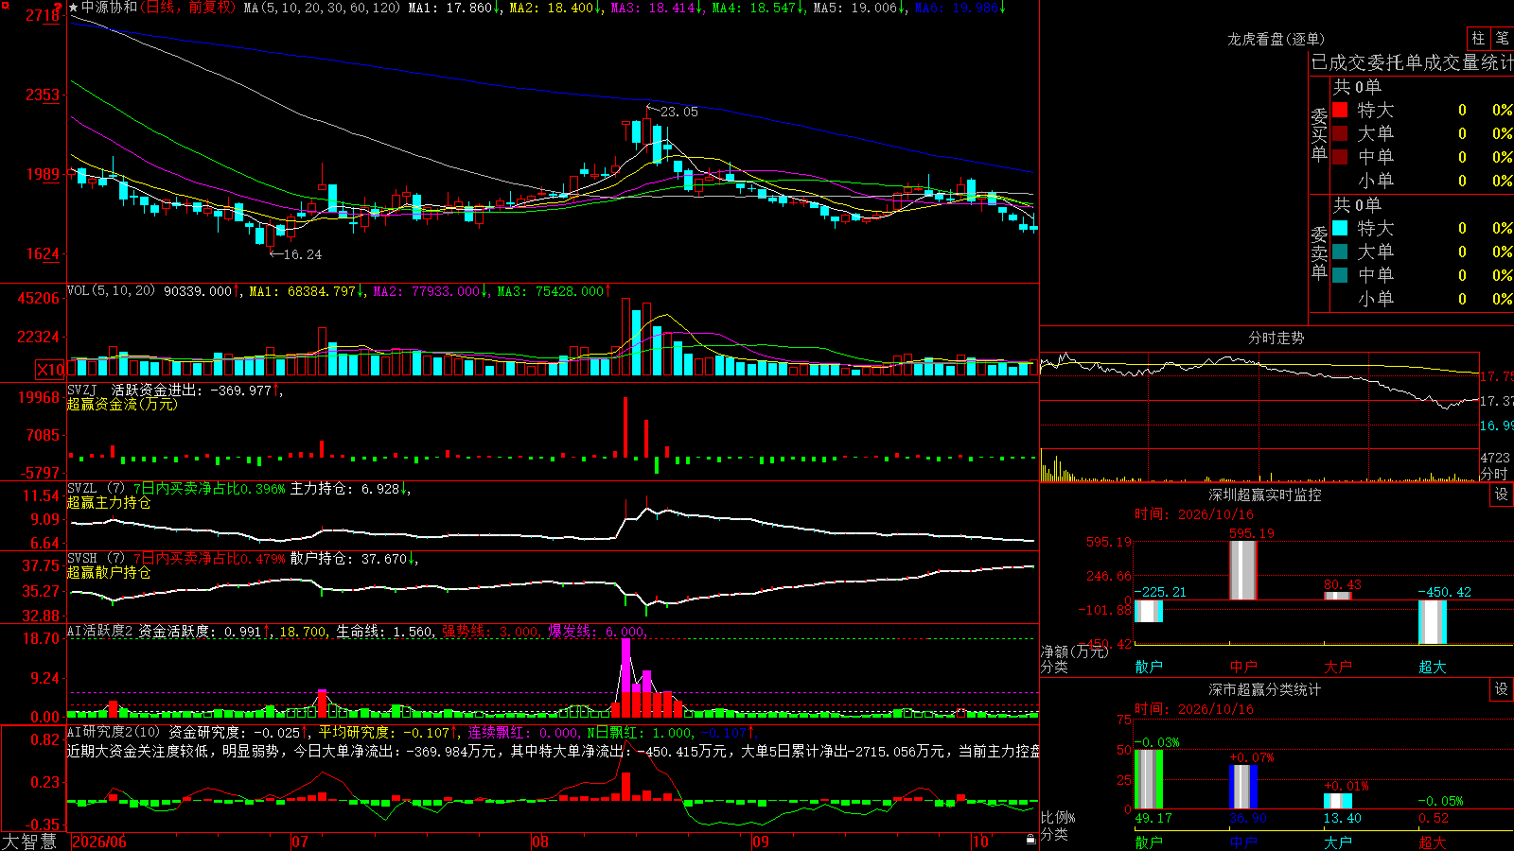This screenshot has width=1514, height=851.
Task: Click the teal 中单 sell-order swatch
Action: pos(1340,275)
